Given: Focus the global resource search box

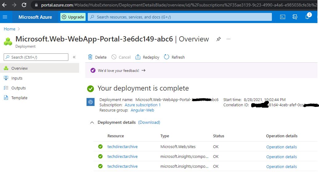Looking at the screenshot, I should 180,17.
